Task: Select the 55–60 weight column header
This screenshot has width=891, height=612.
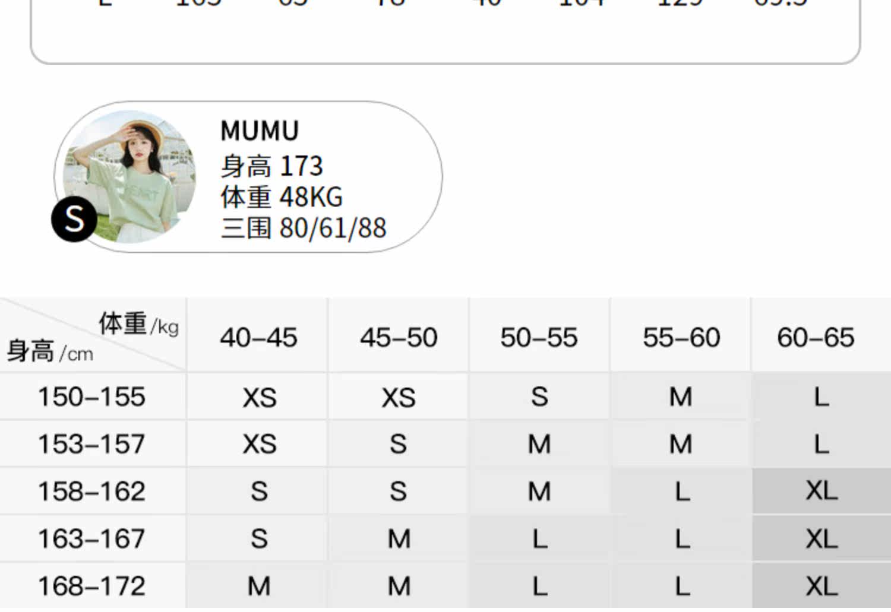Action: (681, 338)
